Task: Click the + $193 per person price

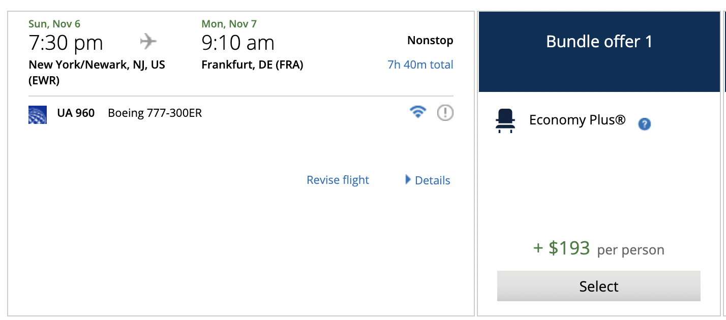Action: tap(598, 249)
